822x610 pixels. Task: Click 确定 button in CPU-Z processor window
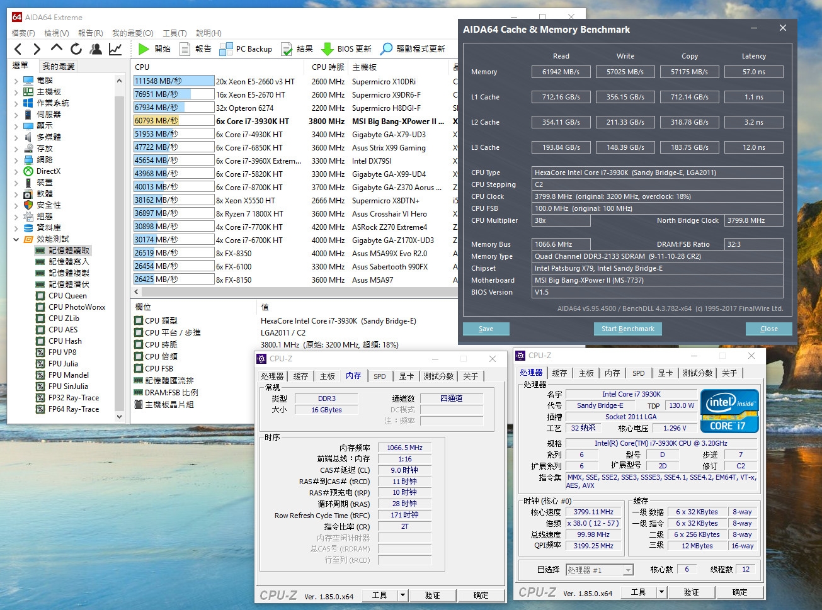point(739,592)
